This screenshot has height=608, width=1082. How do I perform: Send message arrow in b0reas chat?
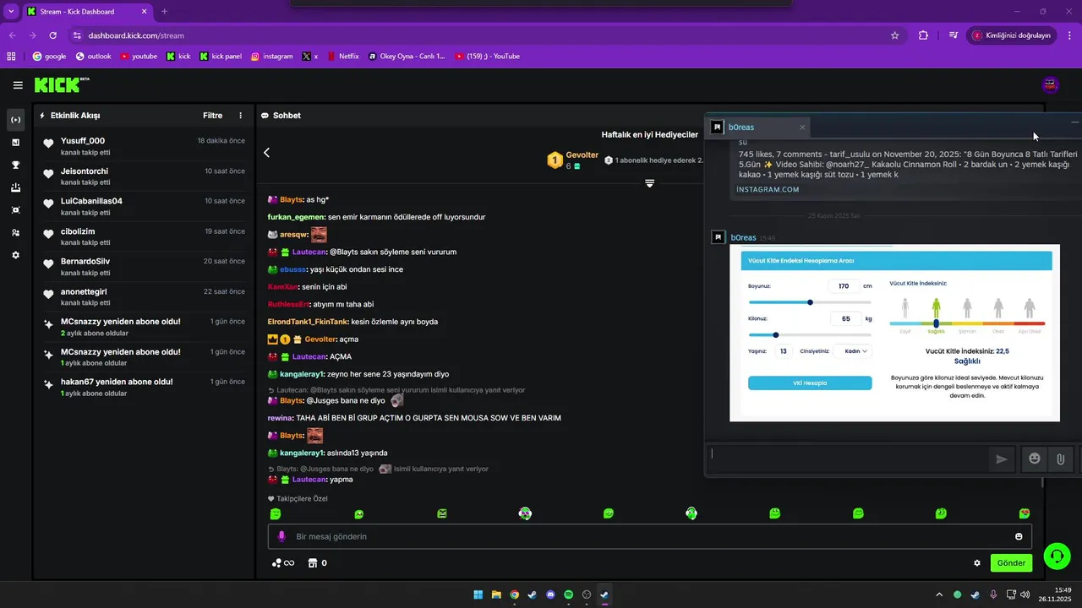click(1001, 459)
